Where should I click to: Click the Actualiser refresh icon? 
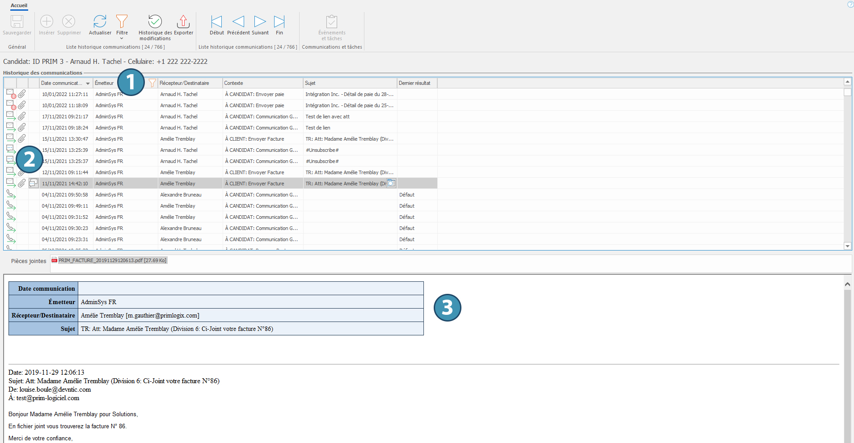(x=100, y=21)
